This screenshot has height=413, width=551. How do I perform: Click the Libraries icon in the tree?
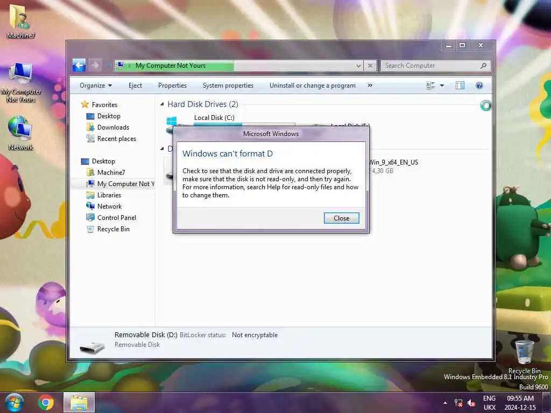[x=90, y=195]
